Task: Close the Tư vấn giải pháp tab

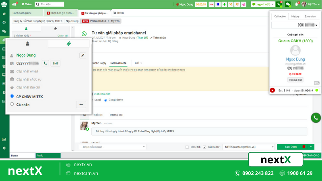Action: [x=110, y=11]
